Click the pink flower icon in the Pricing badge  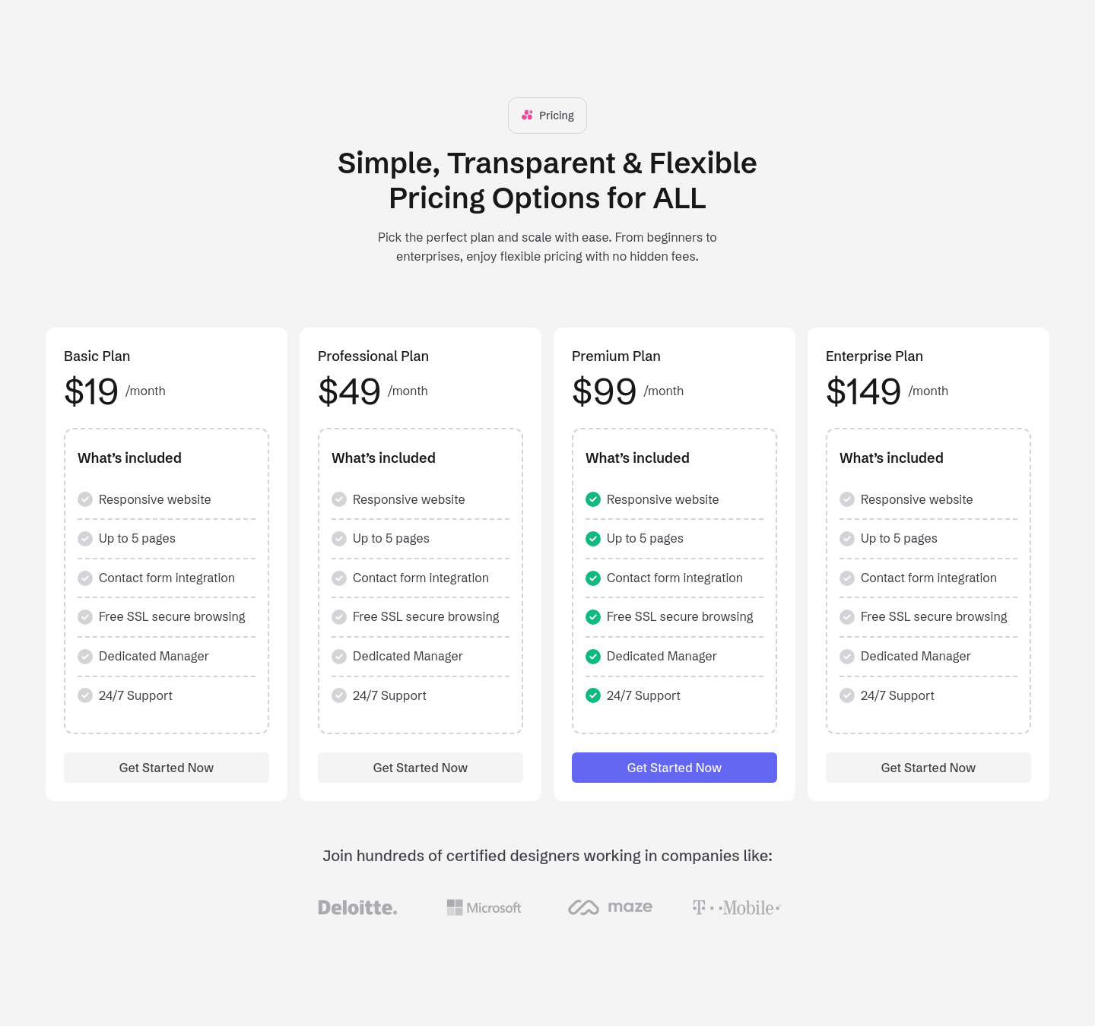click(x=526, y=116)
